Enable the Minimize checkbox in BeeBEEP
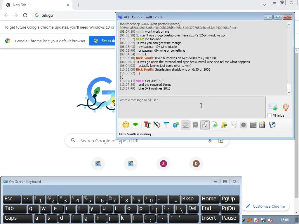 [270, 115]
